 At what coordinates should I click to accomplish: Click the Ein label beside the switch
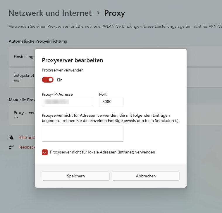(60, 80)
